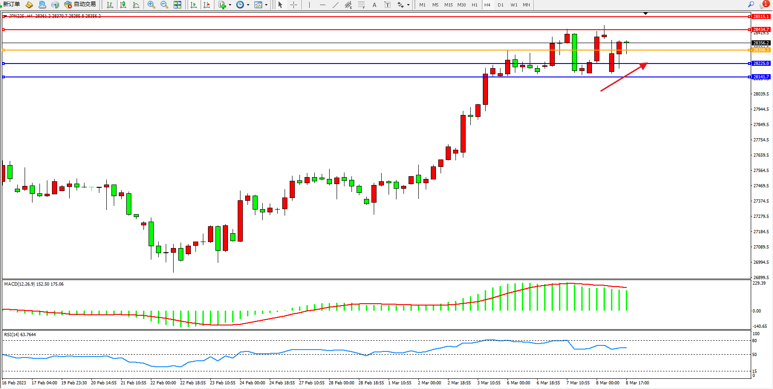Toggle bar chart display mode
The height and width of the screenshot is (389, 773).
pyautogui.click(x=110, y=5)
